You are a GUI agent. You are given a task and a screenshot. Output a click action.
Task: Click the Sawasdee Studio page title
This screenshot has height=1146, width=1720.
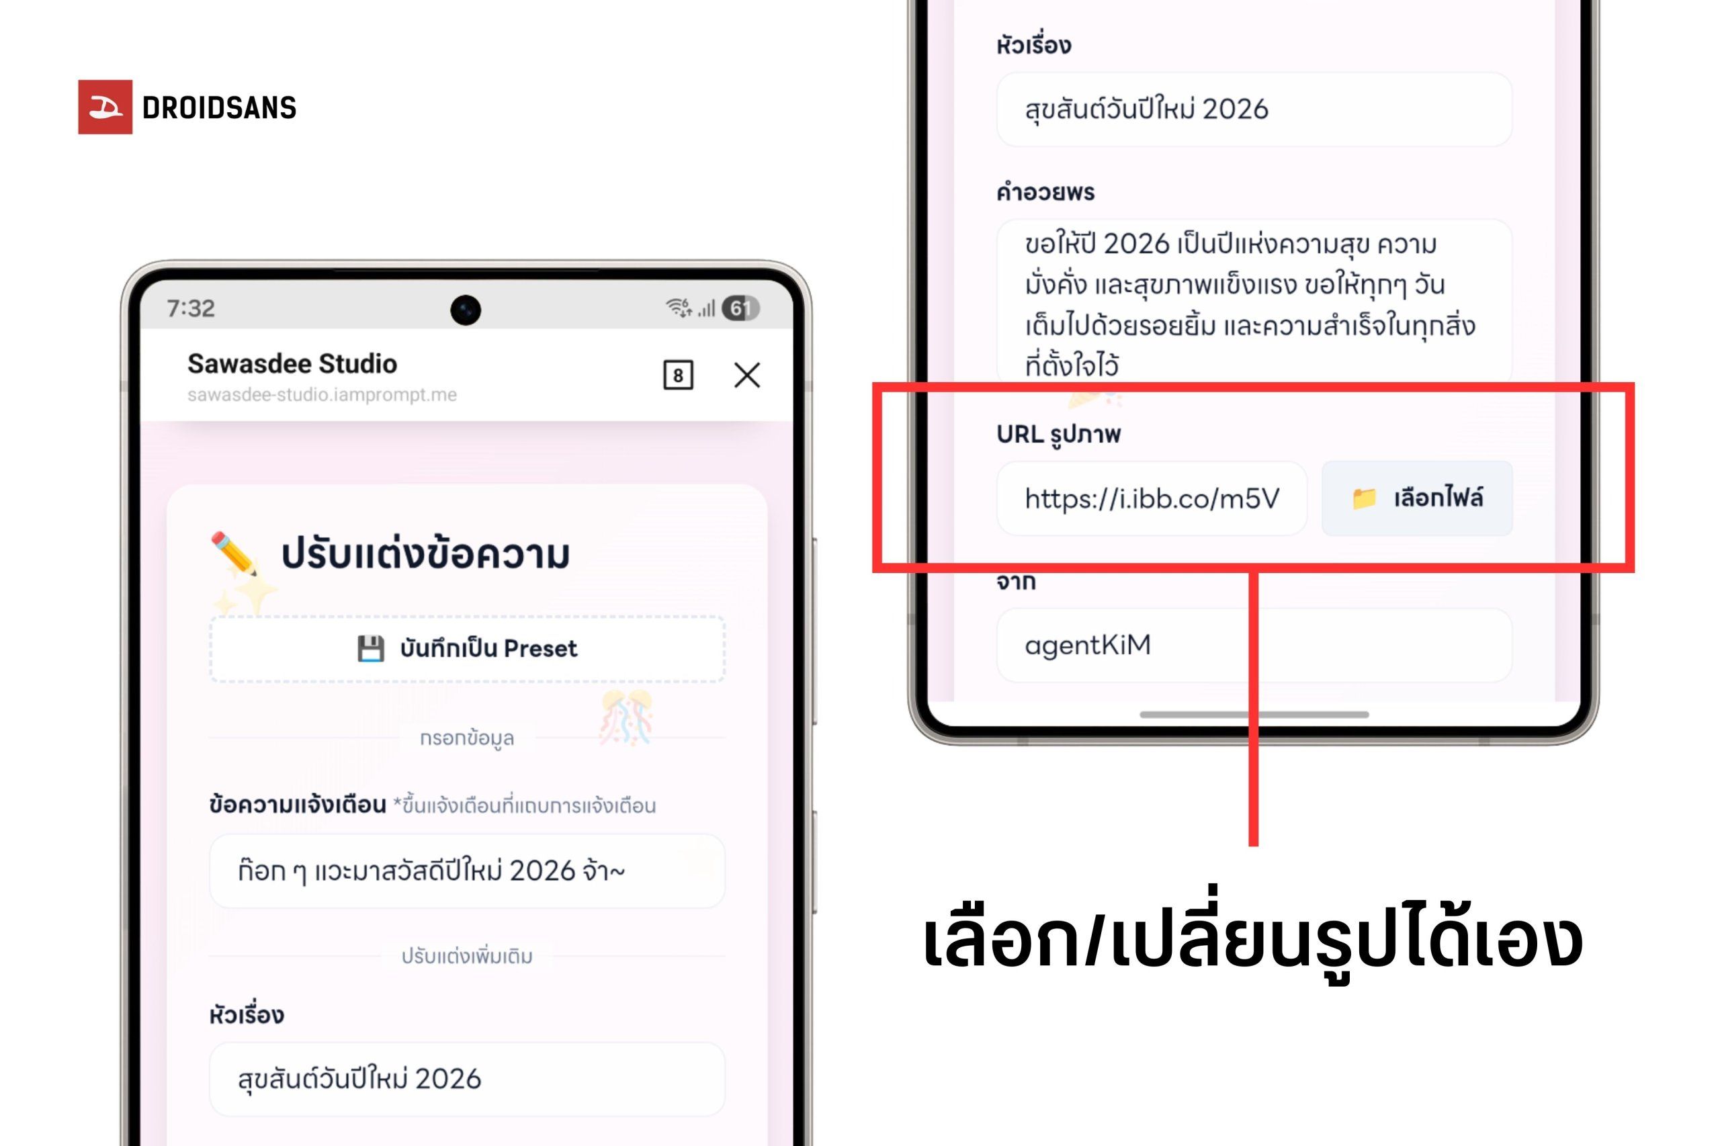pos(292,363)
